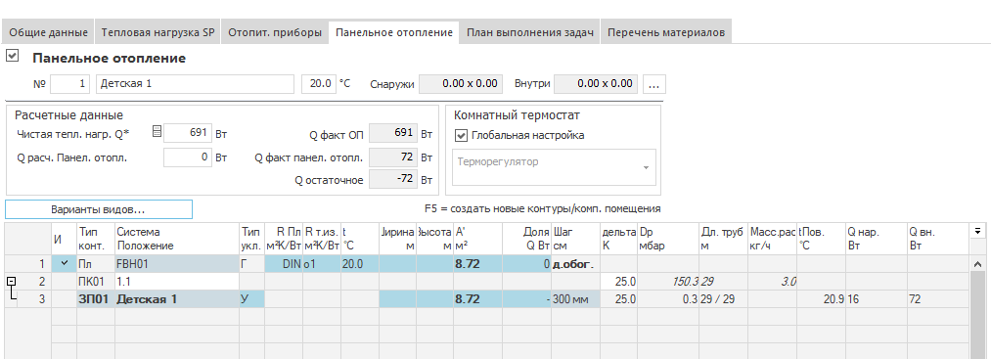This screenshot has width=991, height=359.
Task: Click the Дл. труб м column header
Action: tap(724, 239)
